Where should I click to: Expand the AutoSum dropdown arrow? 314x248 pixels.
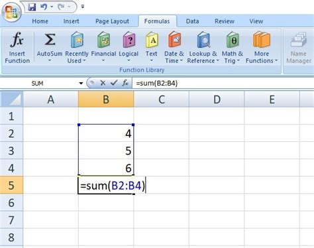(50, 60)
